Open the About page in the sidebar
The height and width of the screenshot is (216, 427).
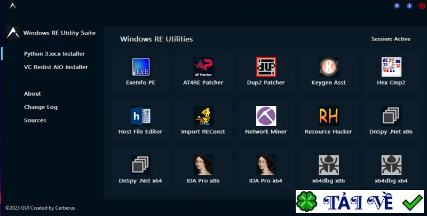pyautogui.click(x=33, y=94)
